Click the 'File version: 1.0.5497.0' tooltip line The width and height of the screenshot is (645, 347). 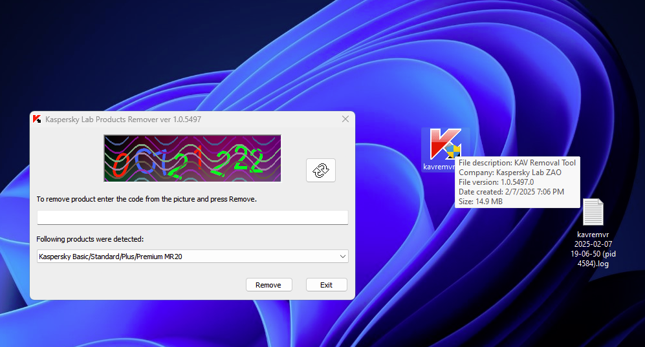pos(496,182)
